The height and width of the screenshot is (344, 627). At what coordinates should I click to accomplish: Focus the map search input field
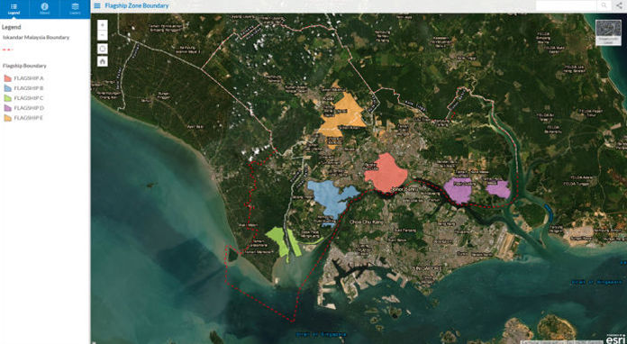coord(567,5)
